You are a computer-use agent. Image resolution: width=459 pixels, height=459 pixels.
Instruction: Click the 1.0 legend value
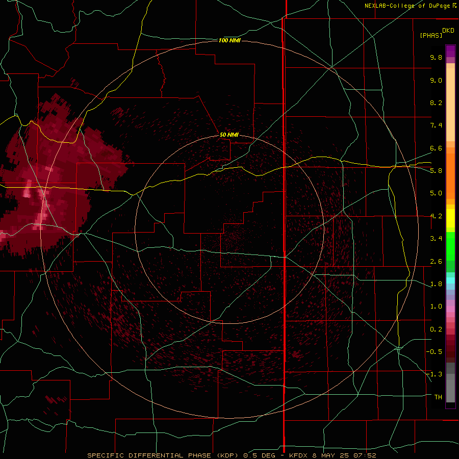tap(436, 307)
